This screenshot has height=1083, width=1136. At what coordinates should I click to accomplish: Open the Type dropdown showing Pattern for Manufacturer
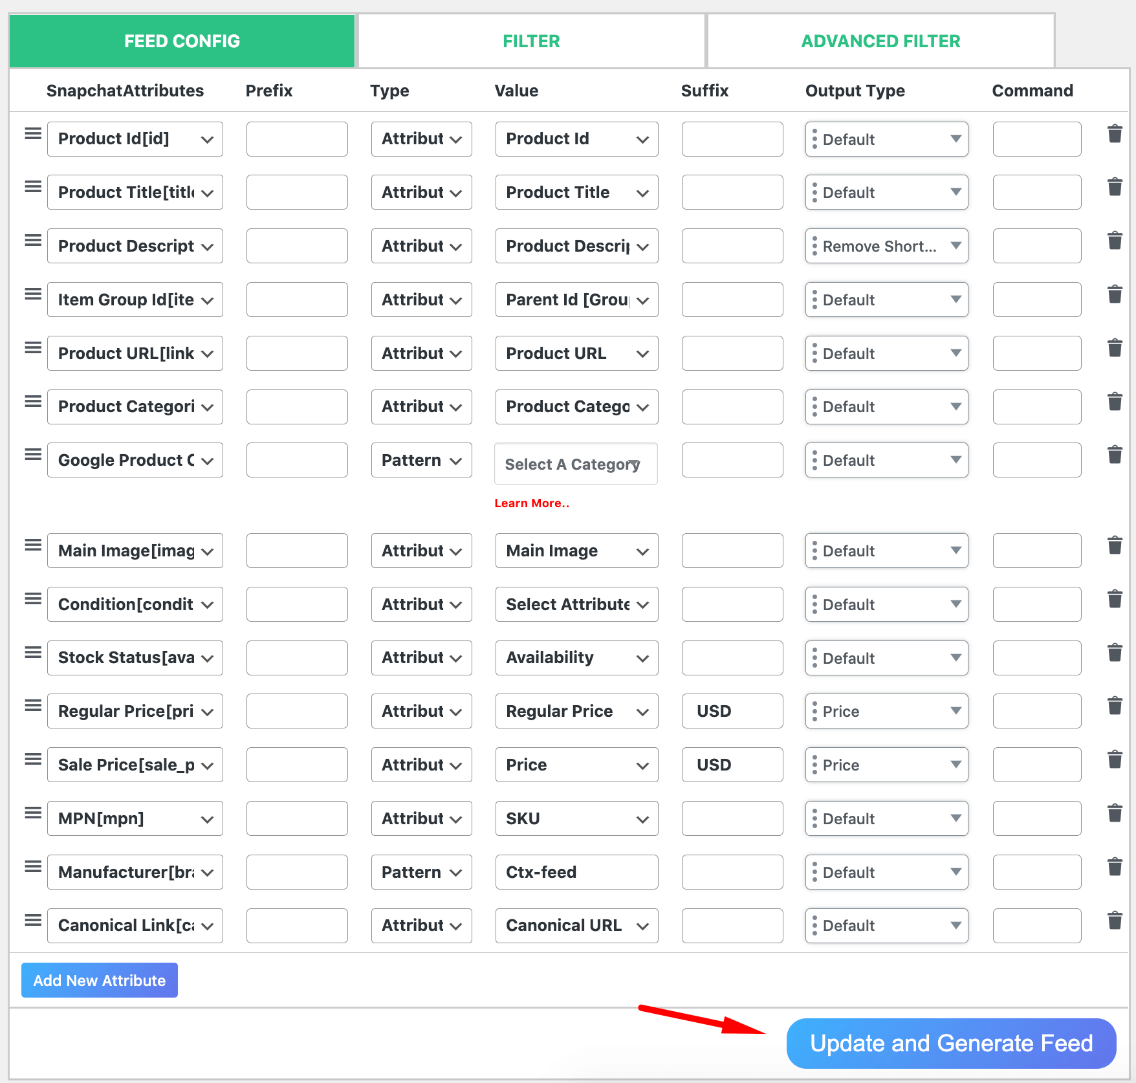click(x=421, y=871)
